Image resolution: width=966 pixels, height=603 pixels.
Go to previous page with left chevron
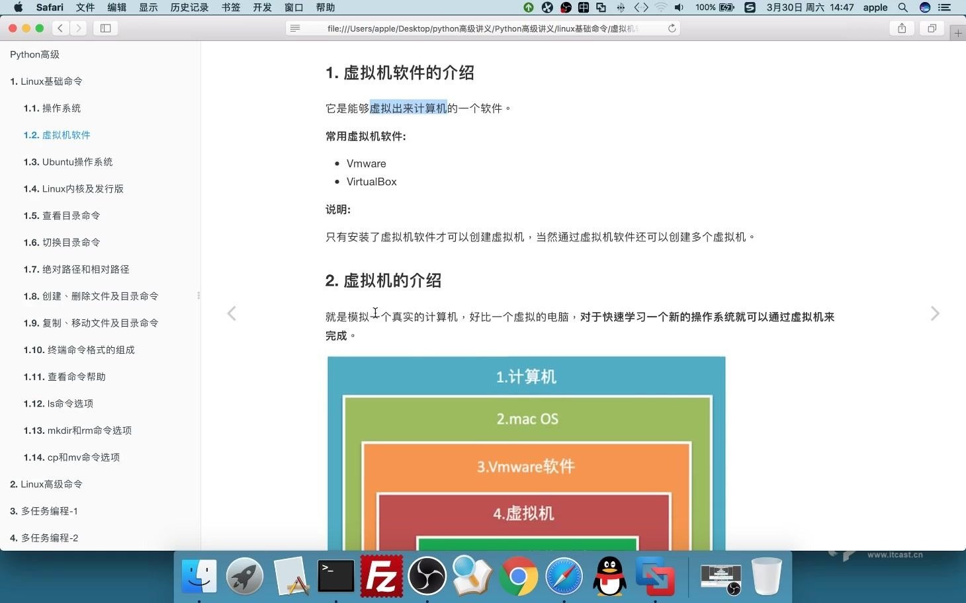[232, 313]
